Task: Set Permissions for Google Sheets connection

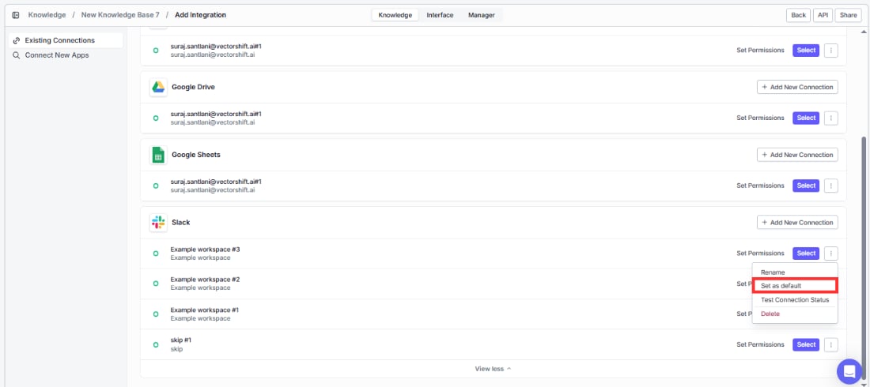Action: tap(760, 186)
